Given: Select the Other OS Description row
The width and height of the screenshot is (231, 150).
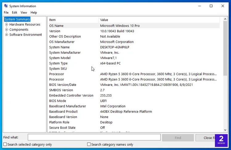Looking at the screenshot, I should (134, 36).
